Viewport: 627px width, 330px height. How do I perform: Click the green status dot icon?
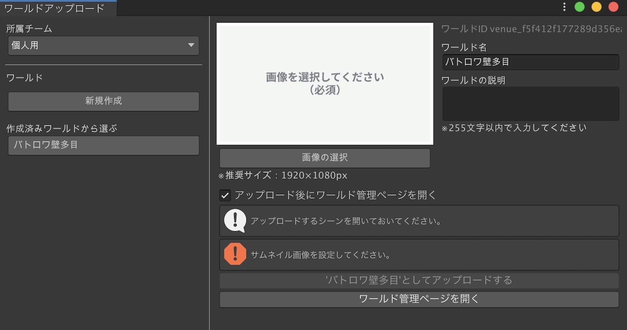(579, 7)
